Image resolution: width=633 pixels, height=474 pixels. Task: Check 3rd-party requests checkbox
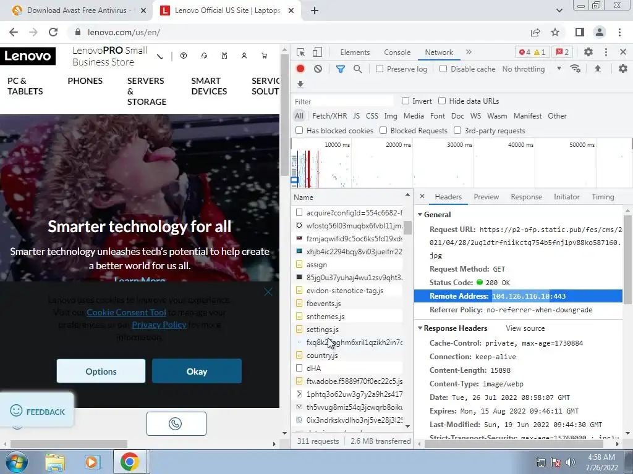[457, 131]
